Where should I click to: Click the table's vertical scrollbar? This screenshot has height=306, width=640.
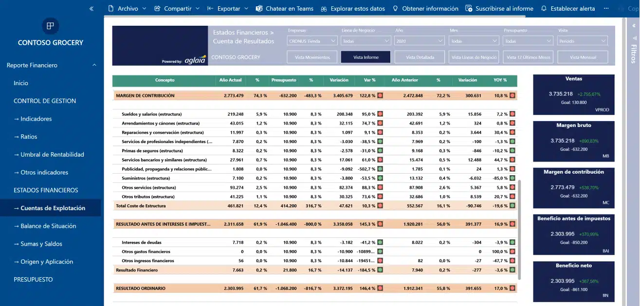(520, 230)
